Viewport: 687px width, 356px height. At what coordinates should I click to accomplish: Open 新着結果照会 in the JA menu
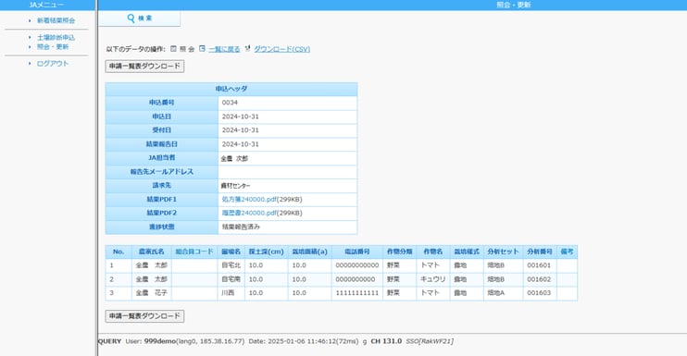point(56,20)
